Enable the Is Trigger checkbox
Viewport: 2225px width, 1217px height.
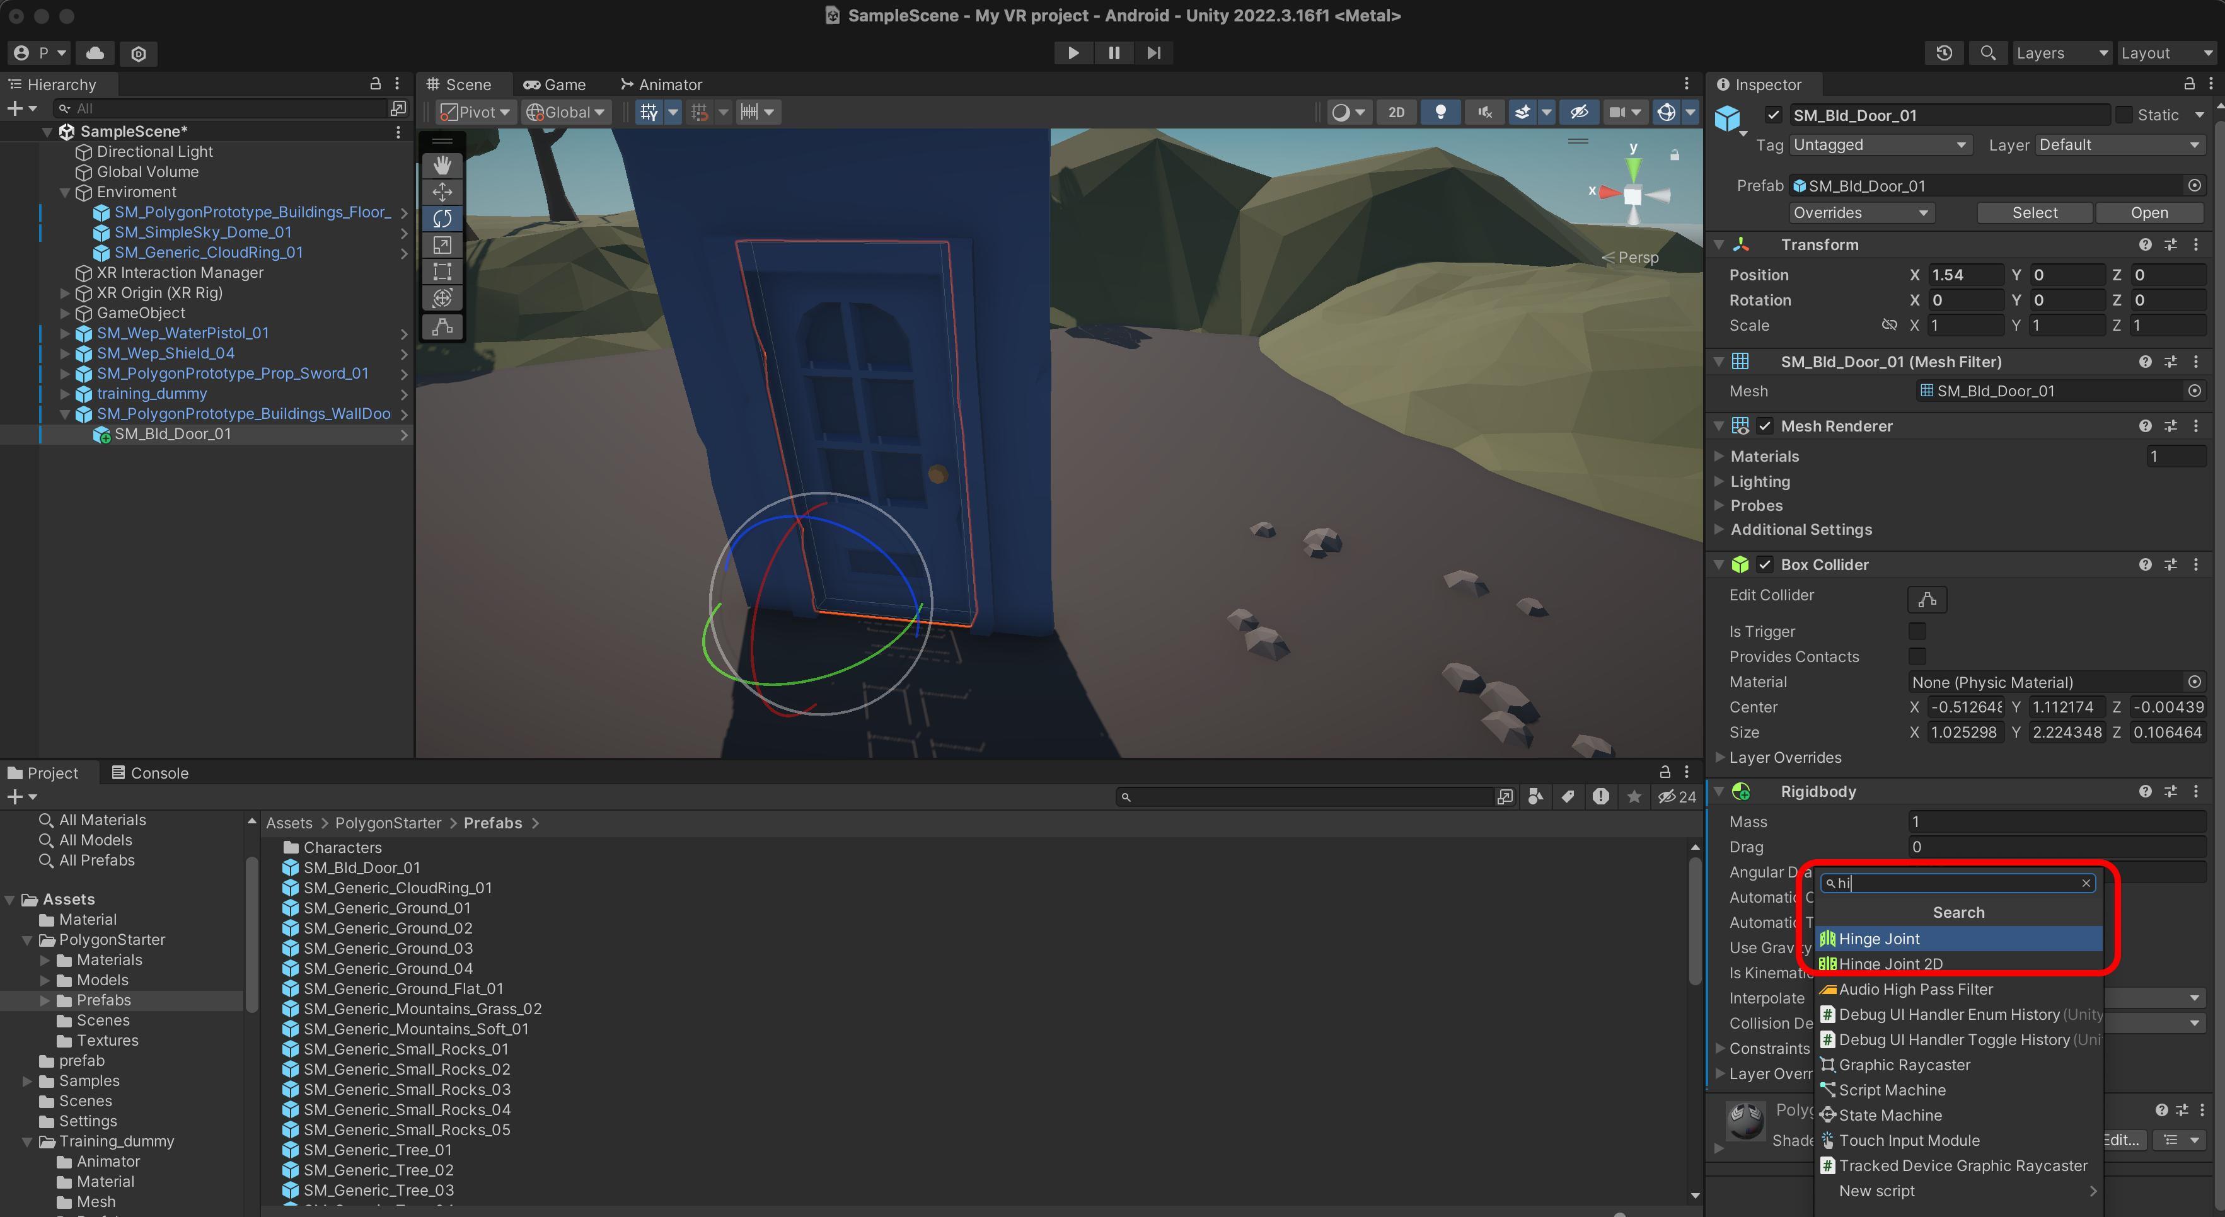(1917, 631)
